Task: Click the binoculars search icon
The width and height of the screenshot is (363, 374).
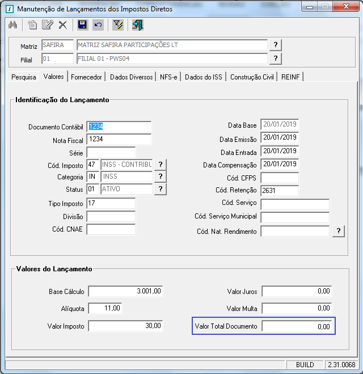Action: (14, 25)
